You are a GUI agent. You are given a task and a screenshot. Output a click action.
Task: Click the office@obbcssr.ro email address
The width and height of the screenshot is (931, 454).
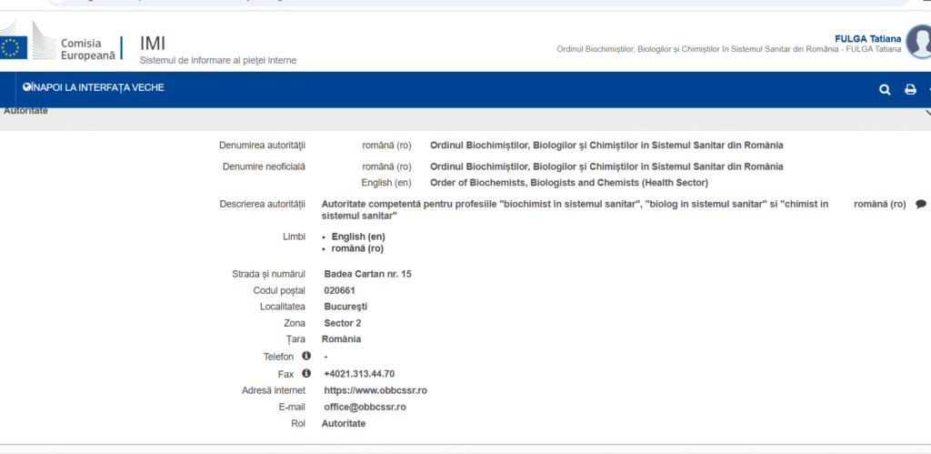point(365,407)
